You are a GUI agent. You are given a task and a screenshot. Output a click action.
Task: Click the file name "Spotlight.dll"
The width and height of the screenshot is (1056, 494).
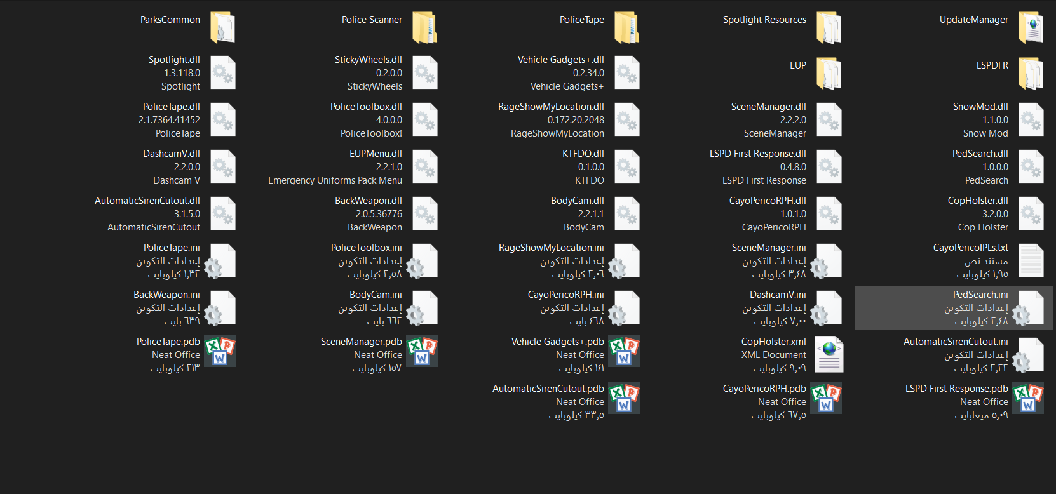tap(174, 60)
